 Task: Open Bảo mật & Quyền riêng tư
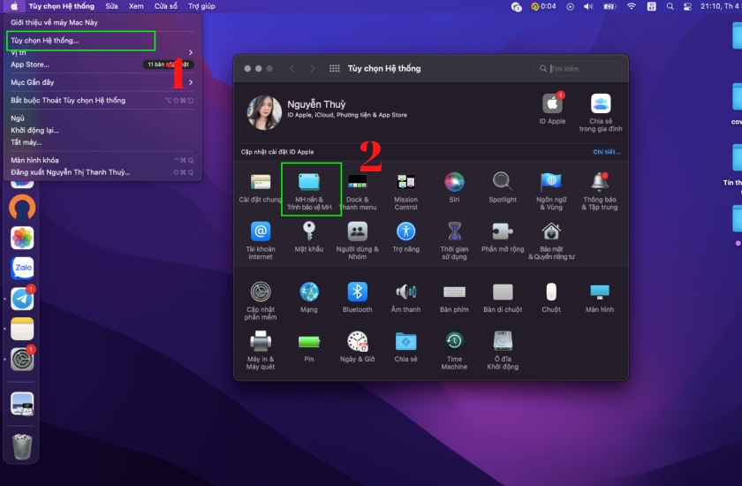click(551, 240)
